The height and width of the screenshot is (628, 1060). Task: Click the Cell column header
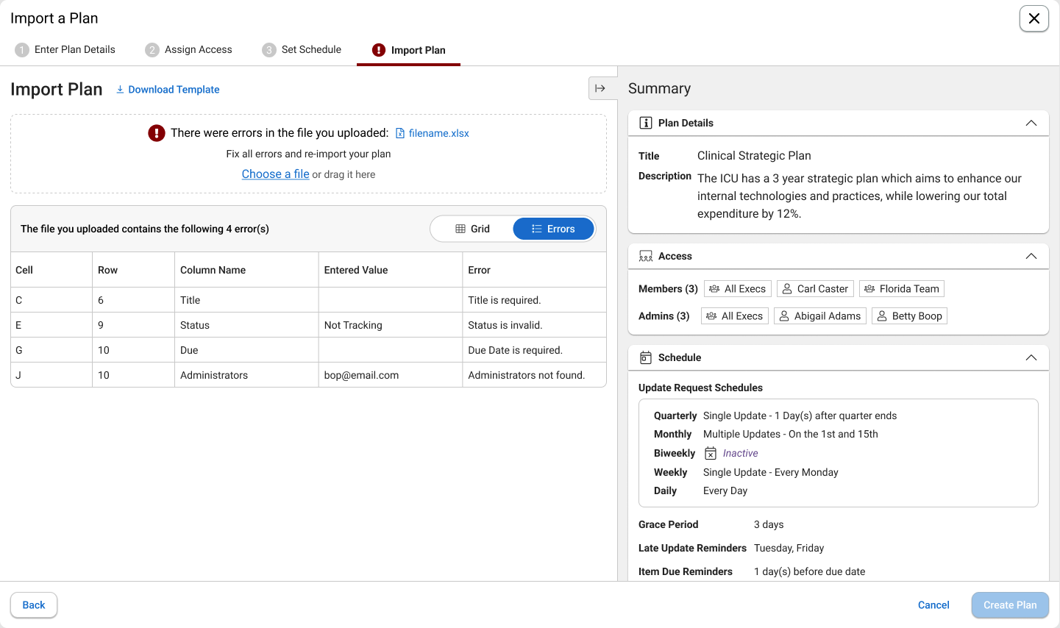[x=51, y=270]
